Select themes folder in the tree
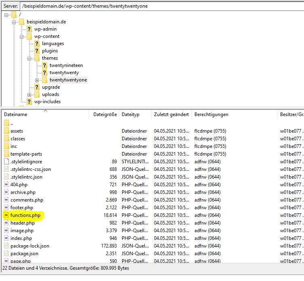304x281 pixels. coord(50,58)
